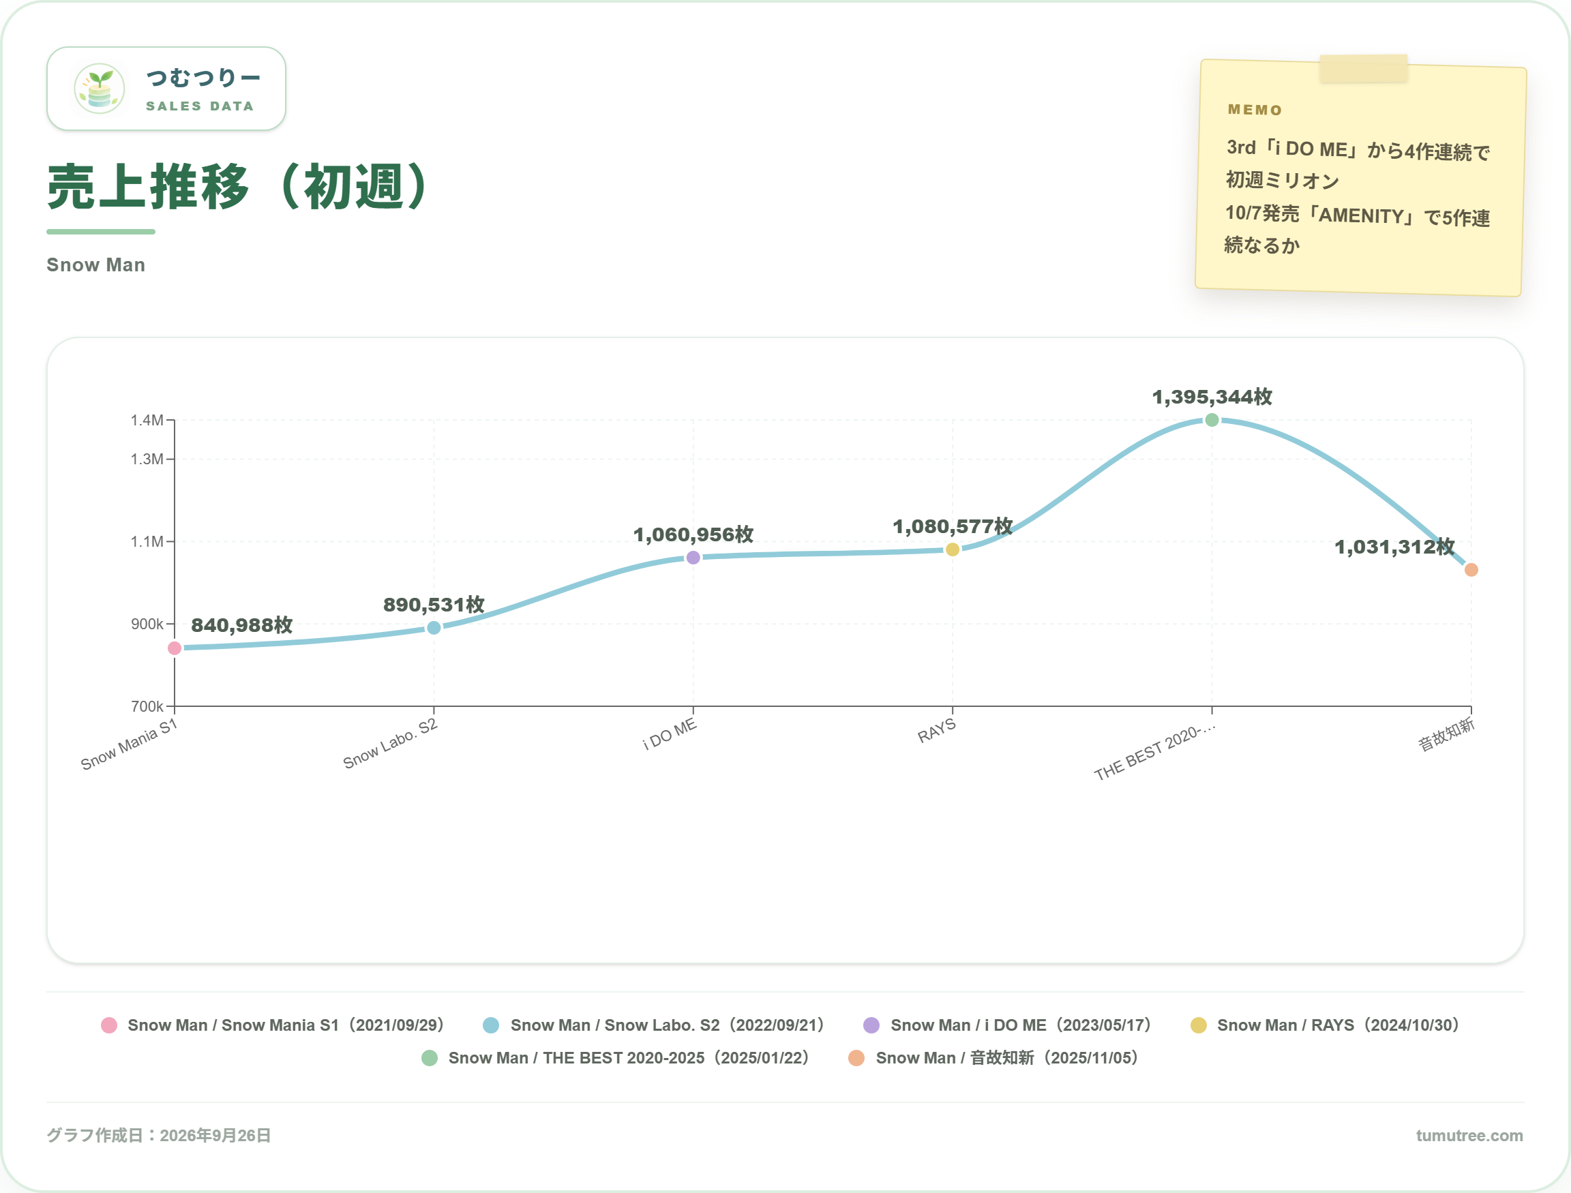Click the 1,395,344枚 value label

(1212, 396)
